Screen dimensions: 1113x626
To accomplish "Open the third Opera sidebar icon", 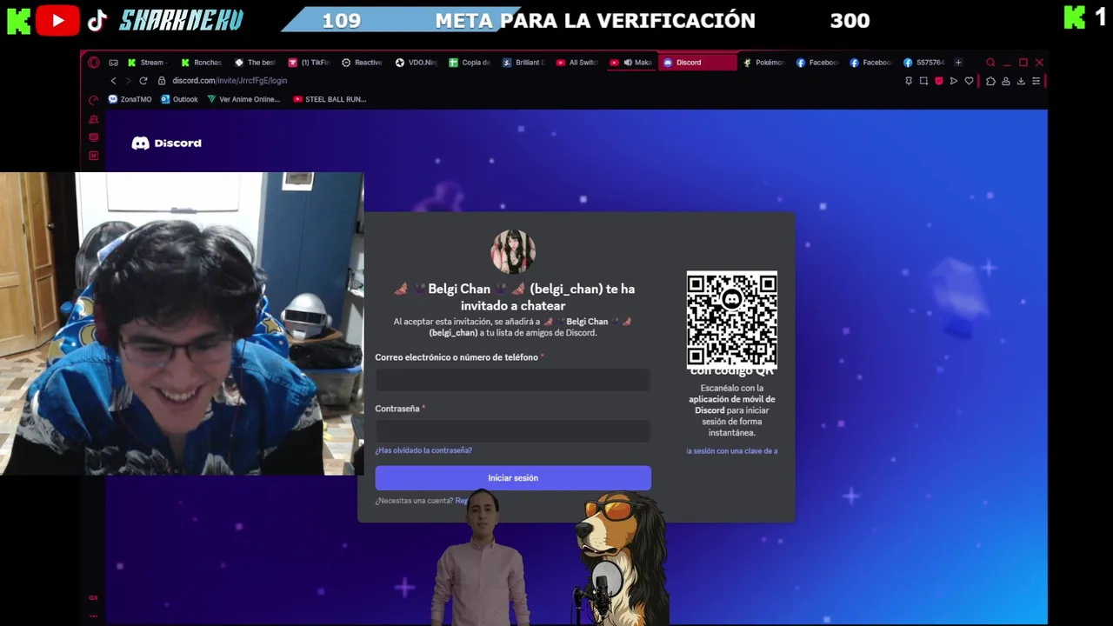I will click(x=94, y=156).
